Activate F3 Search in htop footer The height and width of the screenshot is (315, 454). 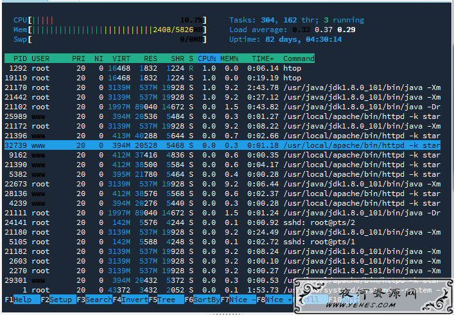(x=94, y=300)
